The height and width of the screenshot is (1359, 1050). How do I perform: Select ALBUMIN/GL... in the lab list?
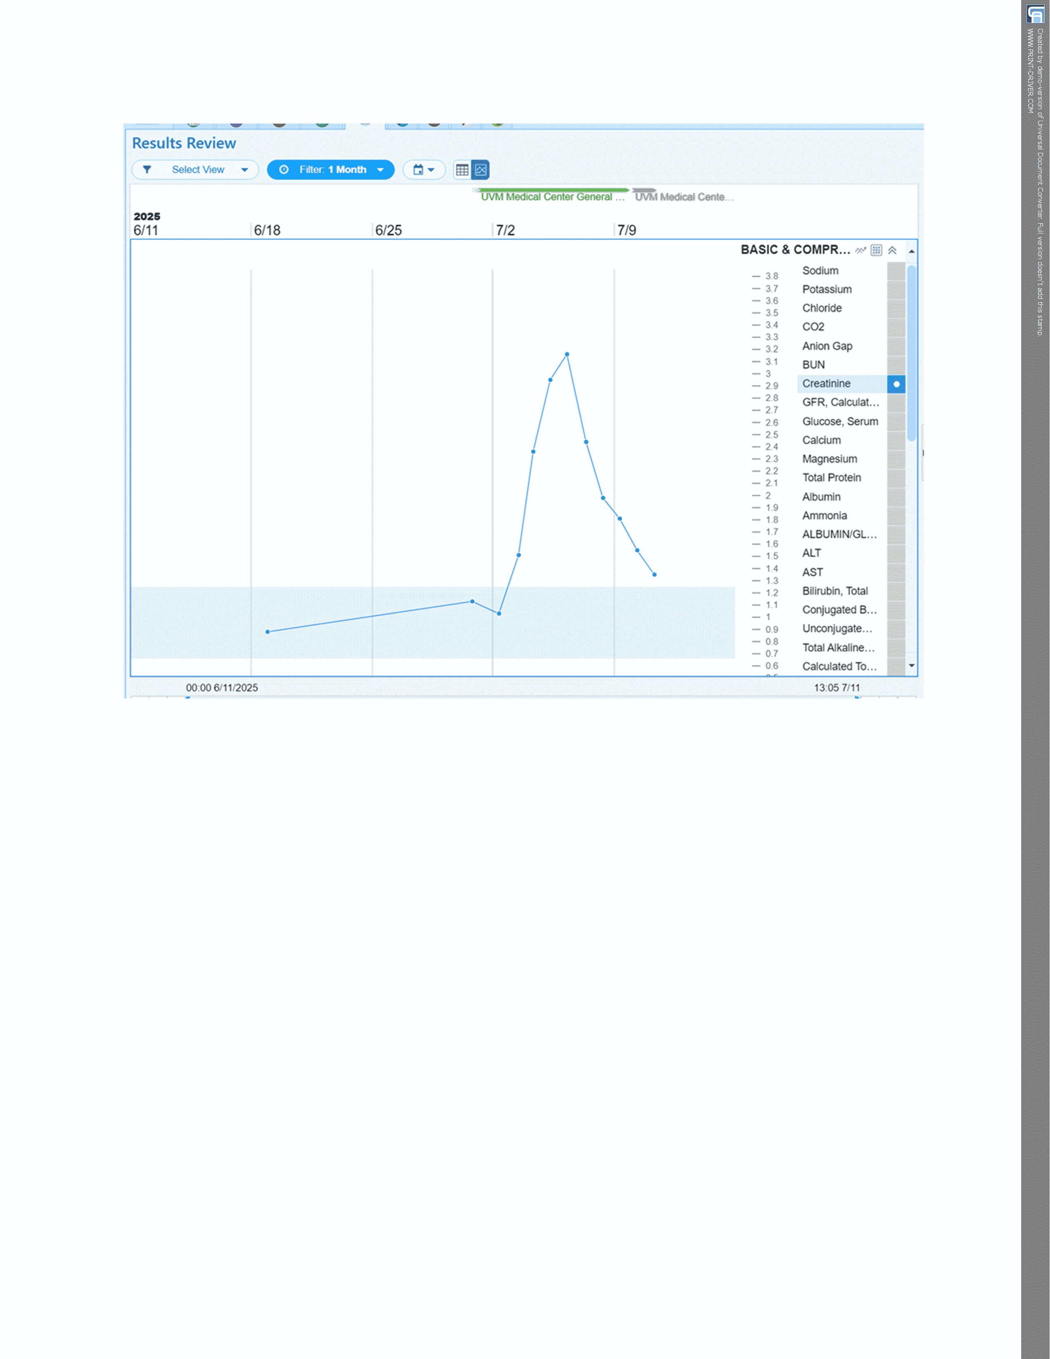[x=839, y=535]
